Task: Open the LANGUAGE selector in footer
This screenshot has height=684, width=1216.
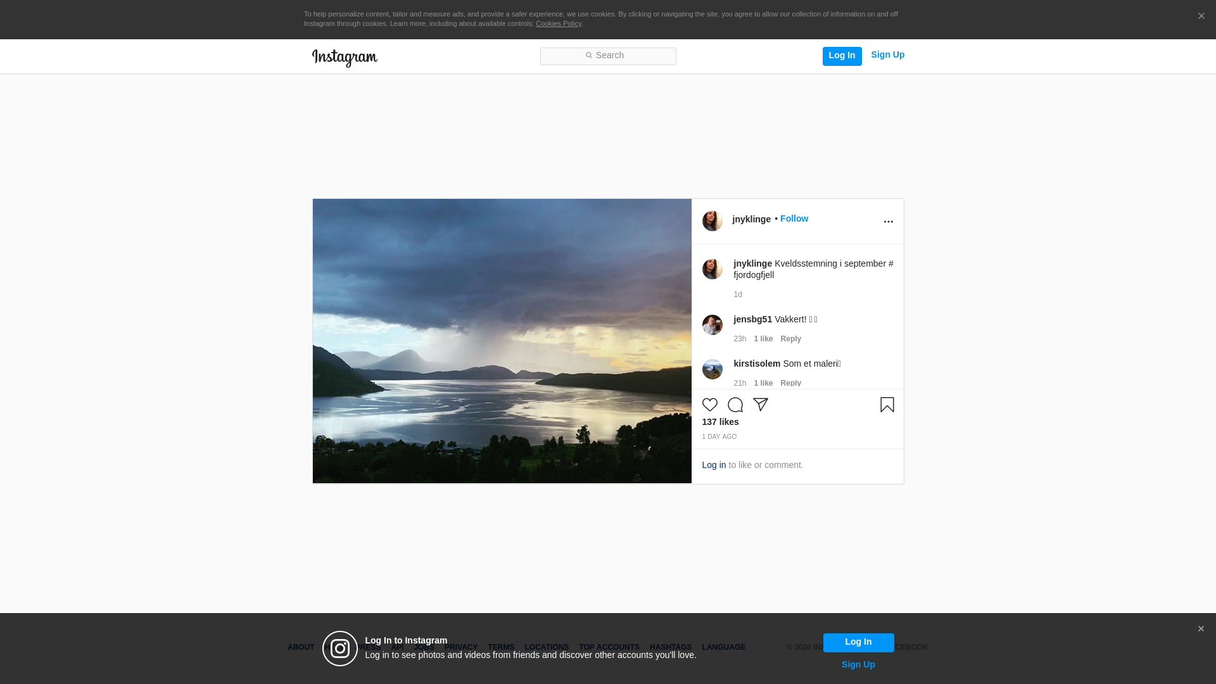Action: coord(723,647)
